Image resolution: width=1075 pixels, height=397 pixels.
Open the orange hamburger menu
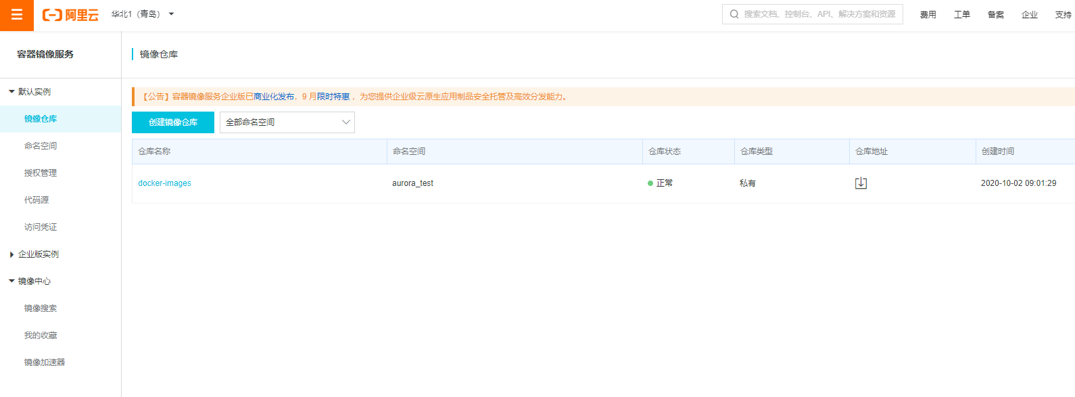coord(17,15)
